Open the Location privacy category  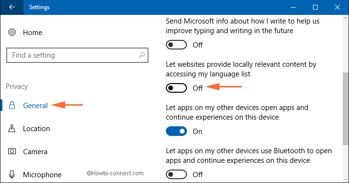[37, 129]
